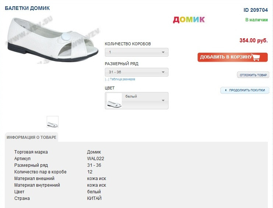273x208 pixels.
Task: Open the small shoe thumbnail below main image
Action: 53,122
